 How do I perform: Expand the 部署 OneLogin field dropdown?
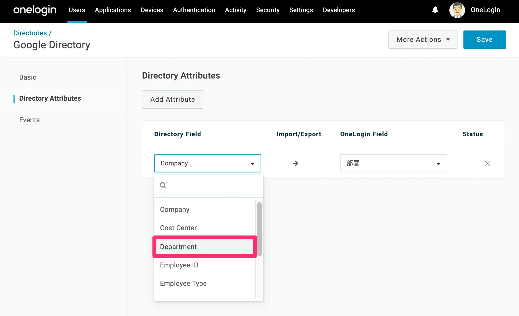click(x=394, y=163)
